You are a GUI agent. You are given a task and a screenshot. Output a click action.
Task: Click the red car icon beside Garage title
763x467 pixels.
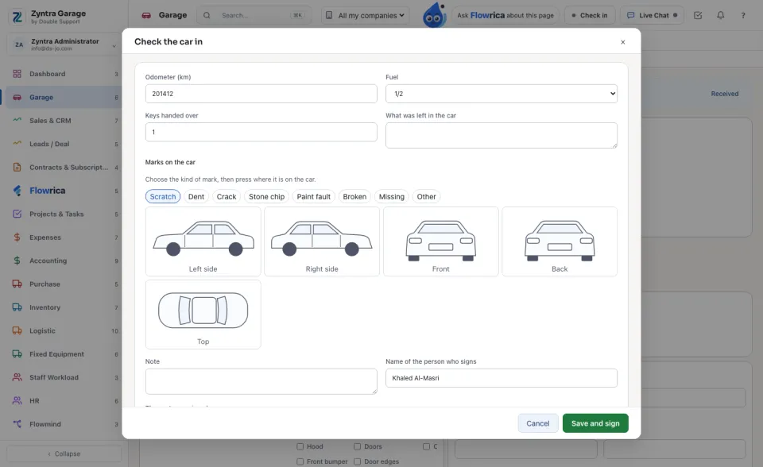click(146, 15)
